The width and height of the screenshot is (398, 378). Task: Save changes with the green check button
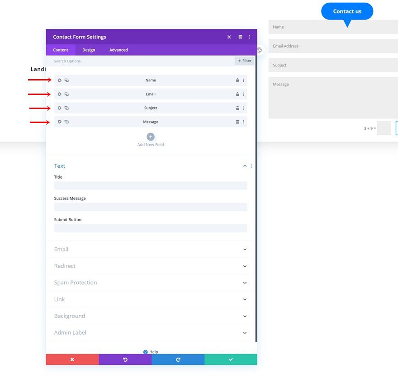[x=231, y=359]
